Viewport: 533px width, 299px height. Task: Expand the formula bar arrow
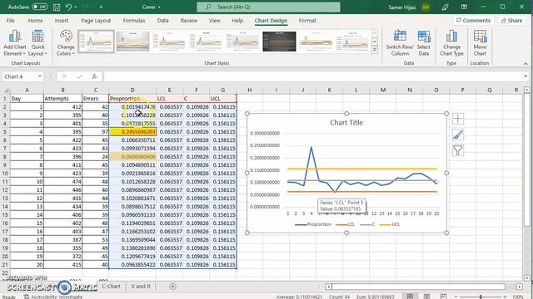point(526,76)
